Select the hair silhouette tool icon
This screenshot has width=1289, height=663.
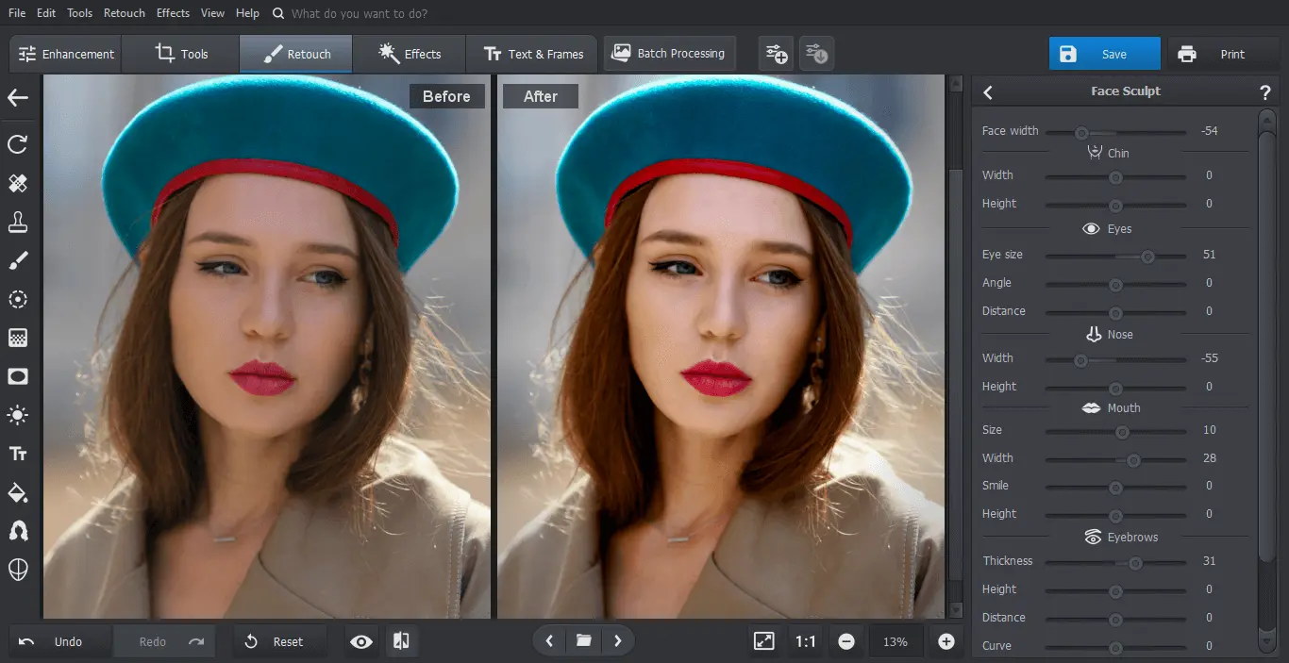pyautogui.click(x=18, y=531)
